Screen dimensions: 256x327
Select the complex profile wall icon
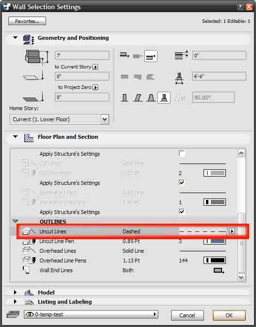click(164, 98)
